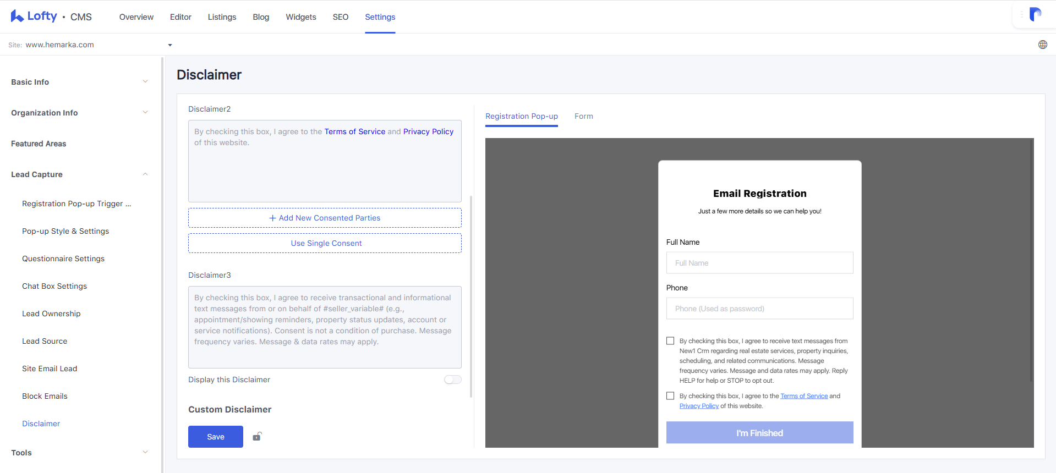Screen dimensions: 1056x473
Task: Check the text messages consent checkbox
Action: click(670, 341)
